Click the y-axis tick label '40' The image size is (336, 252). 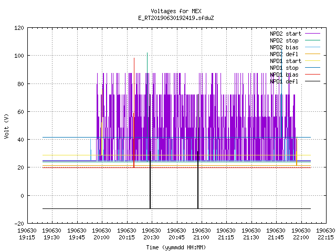pyautogui.click(x=20, y=140)
